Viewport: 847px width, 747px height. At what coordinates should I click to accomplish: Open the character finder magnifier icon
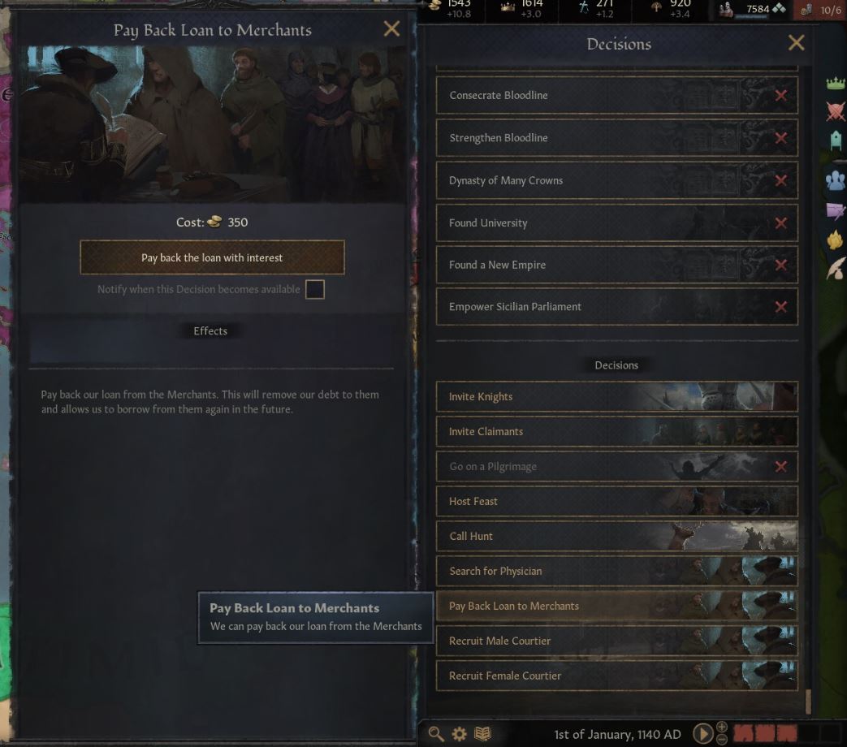pyautogui.click(x=436, y=733)
